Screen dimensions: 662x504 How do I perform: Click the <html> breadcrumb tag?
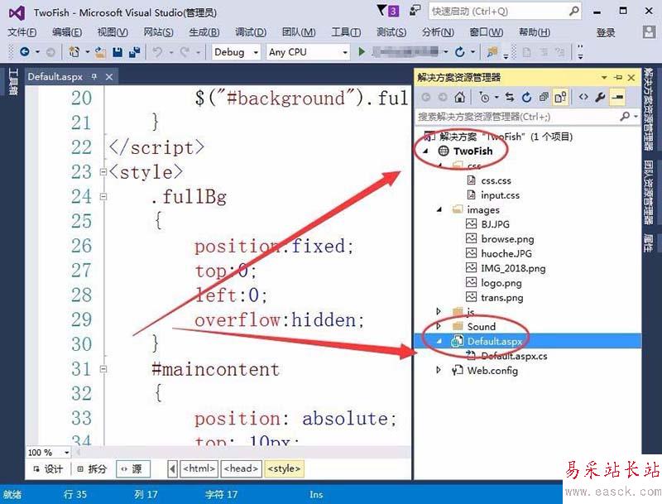(x=199, y=468)
